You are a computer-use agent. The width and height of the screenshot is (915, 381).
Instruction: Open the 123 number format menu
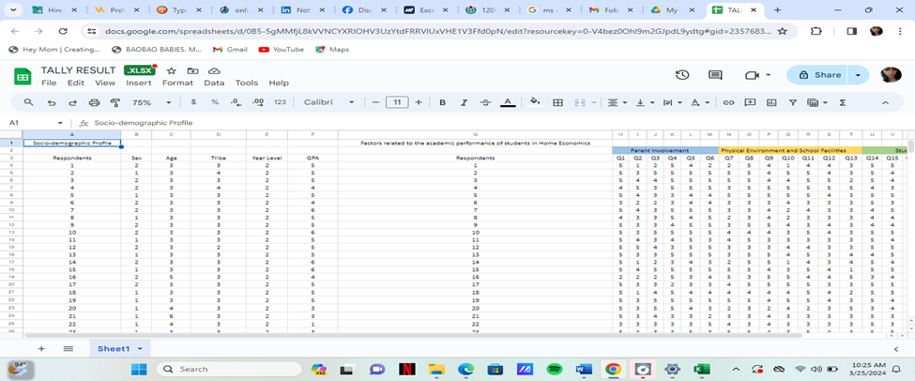pyautogui.click(x=280, y=102)
